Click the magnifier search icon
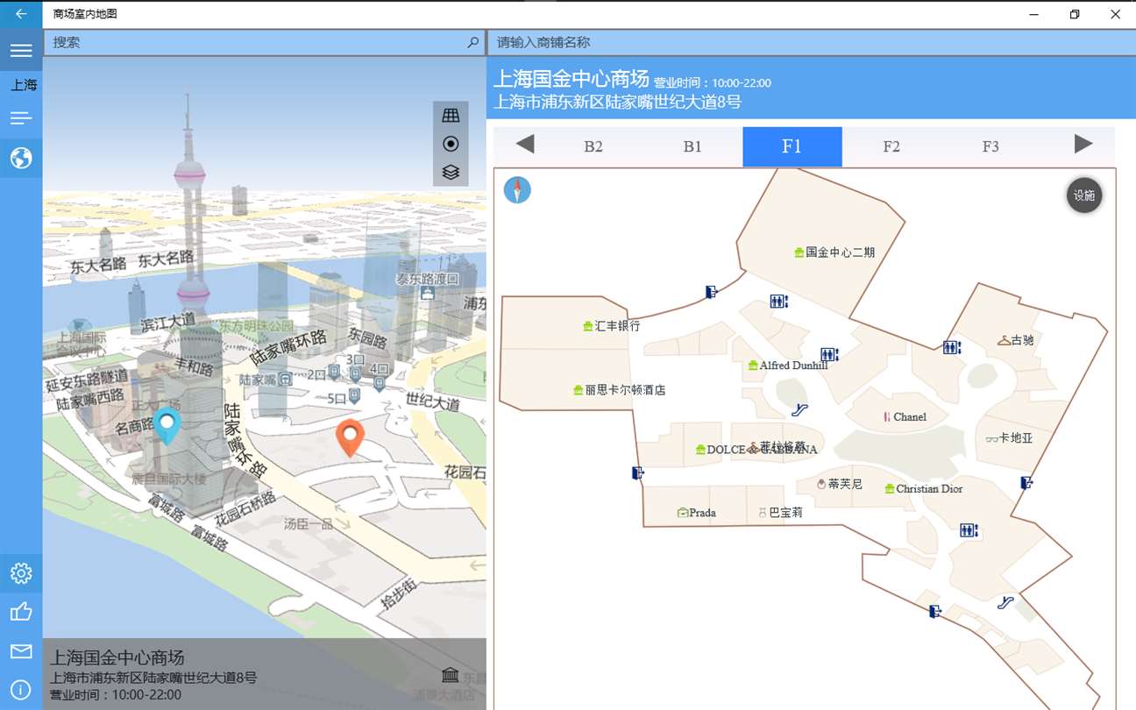The height and width of the screenshot is (710, 1136). click(473, 42)
